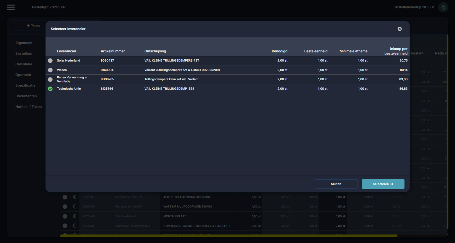Click the 4,00 st minimum for Solar Nederland
Viewport: 455px width, 243px height.
pyautogui.click(x=363, y=60)
